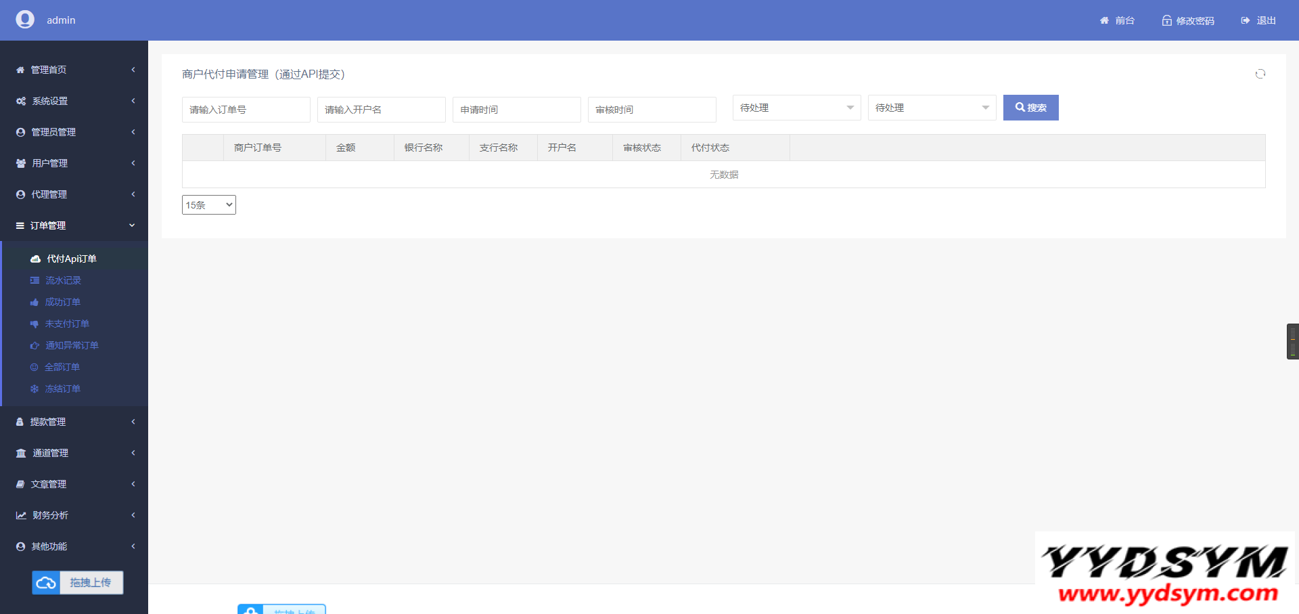1299x614 pixels.
Task: Open the 15条 page size dropdown
Action: pyautogui.click(x=208, y=205)
